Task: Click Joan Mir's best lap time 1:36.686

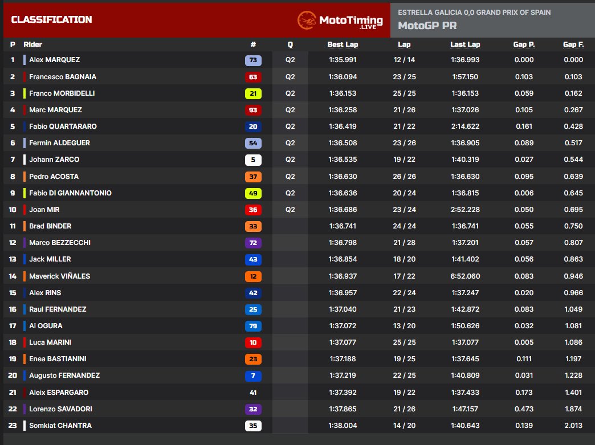Action: pyautogui.click(x=343, y=210)
